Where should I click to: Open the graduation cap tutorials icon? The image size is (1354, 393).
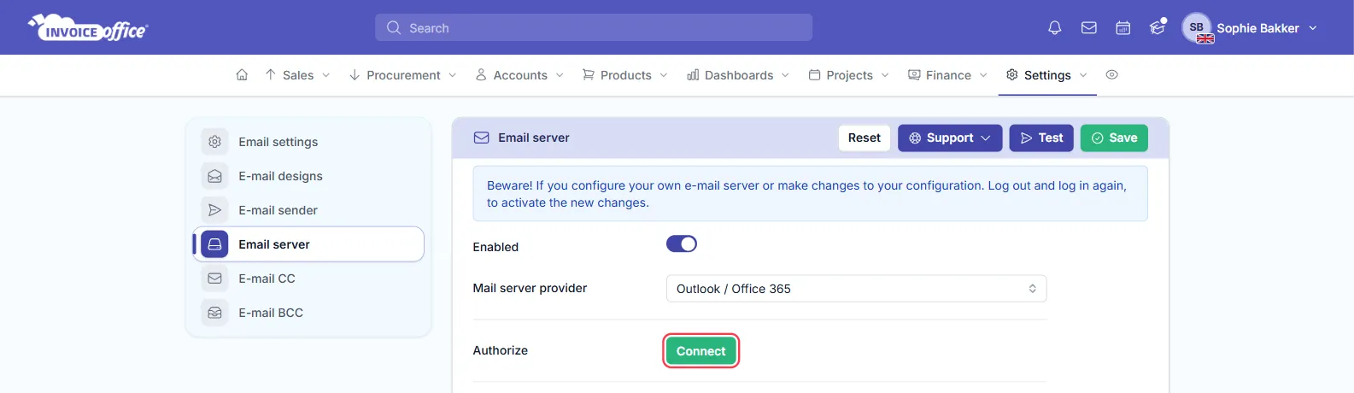pyautogui.click(x=1158, y=27)
